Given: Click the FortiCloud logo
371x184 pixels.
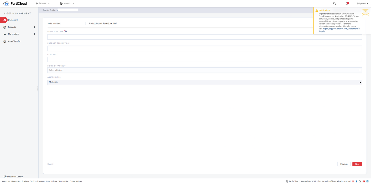Looking at the screenshot, I should pyautogui.click(x=15, y=3).
